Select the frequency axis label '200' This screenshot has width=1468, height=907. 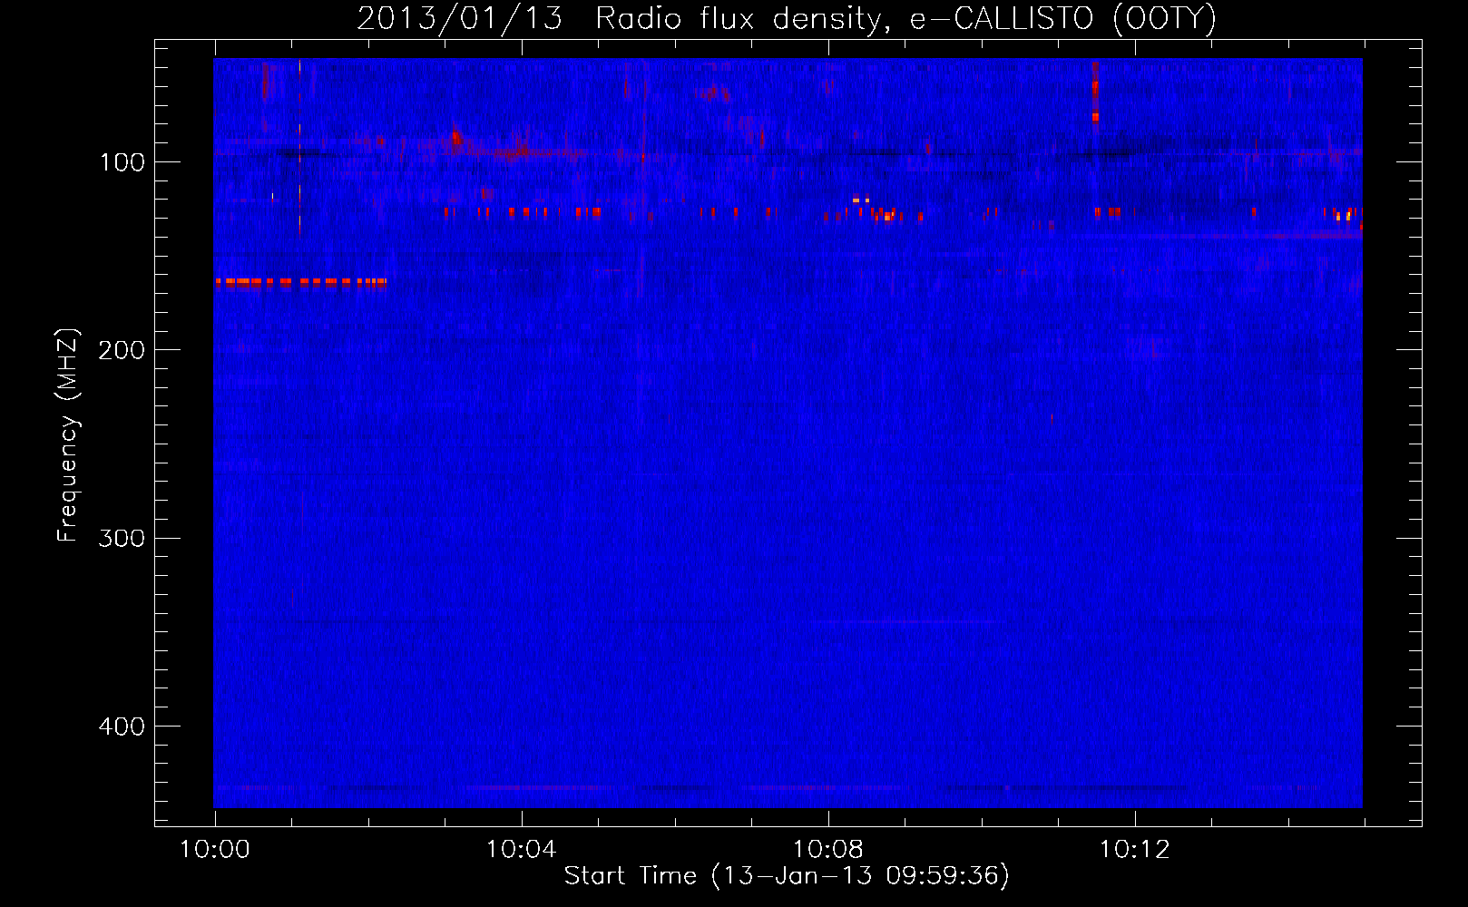coord(122,351)
